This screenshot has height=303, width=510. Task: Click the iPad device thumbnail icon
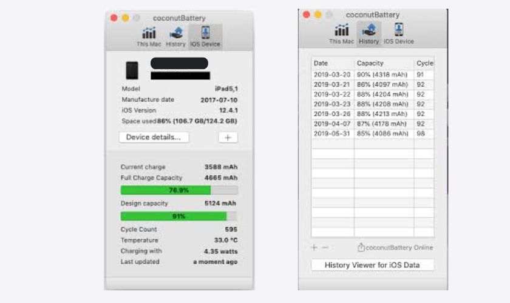pos(132,70)
